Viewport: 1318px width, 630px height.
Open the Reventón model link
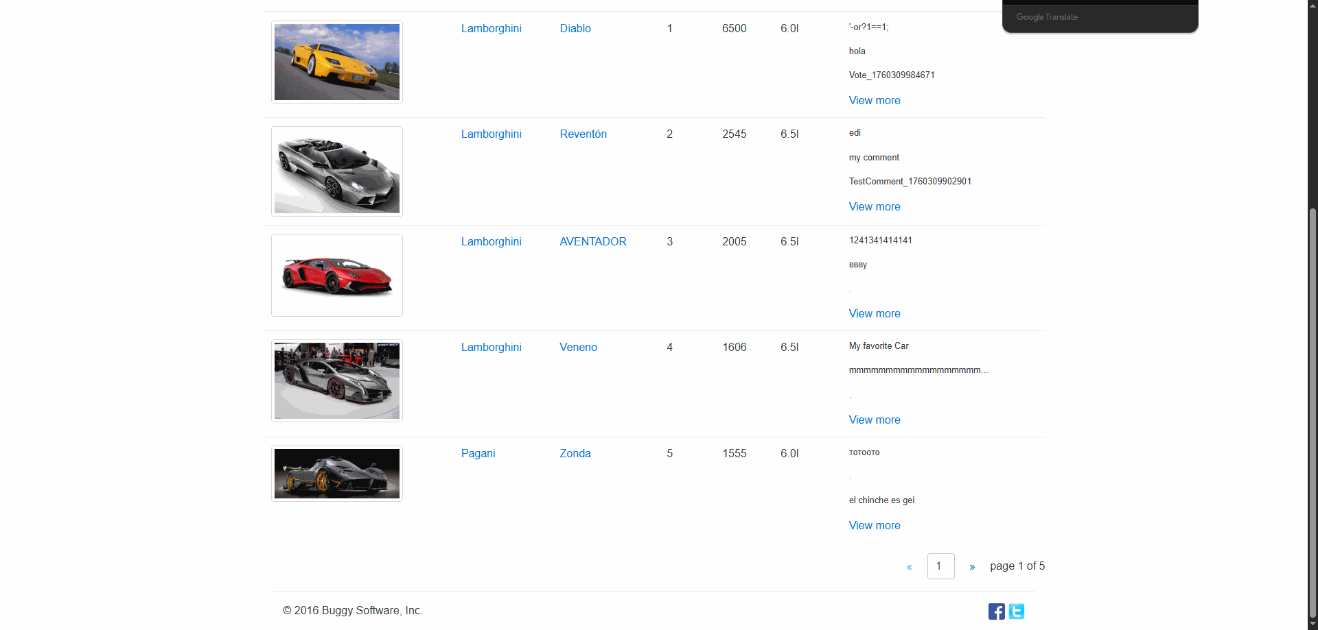coord(583,134)
